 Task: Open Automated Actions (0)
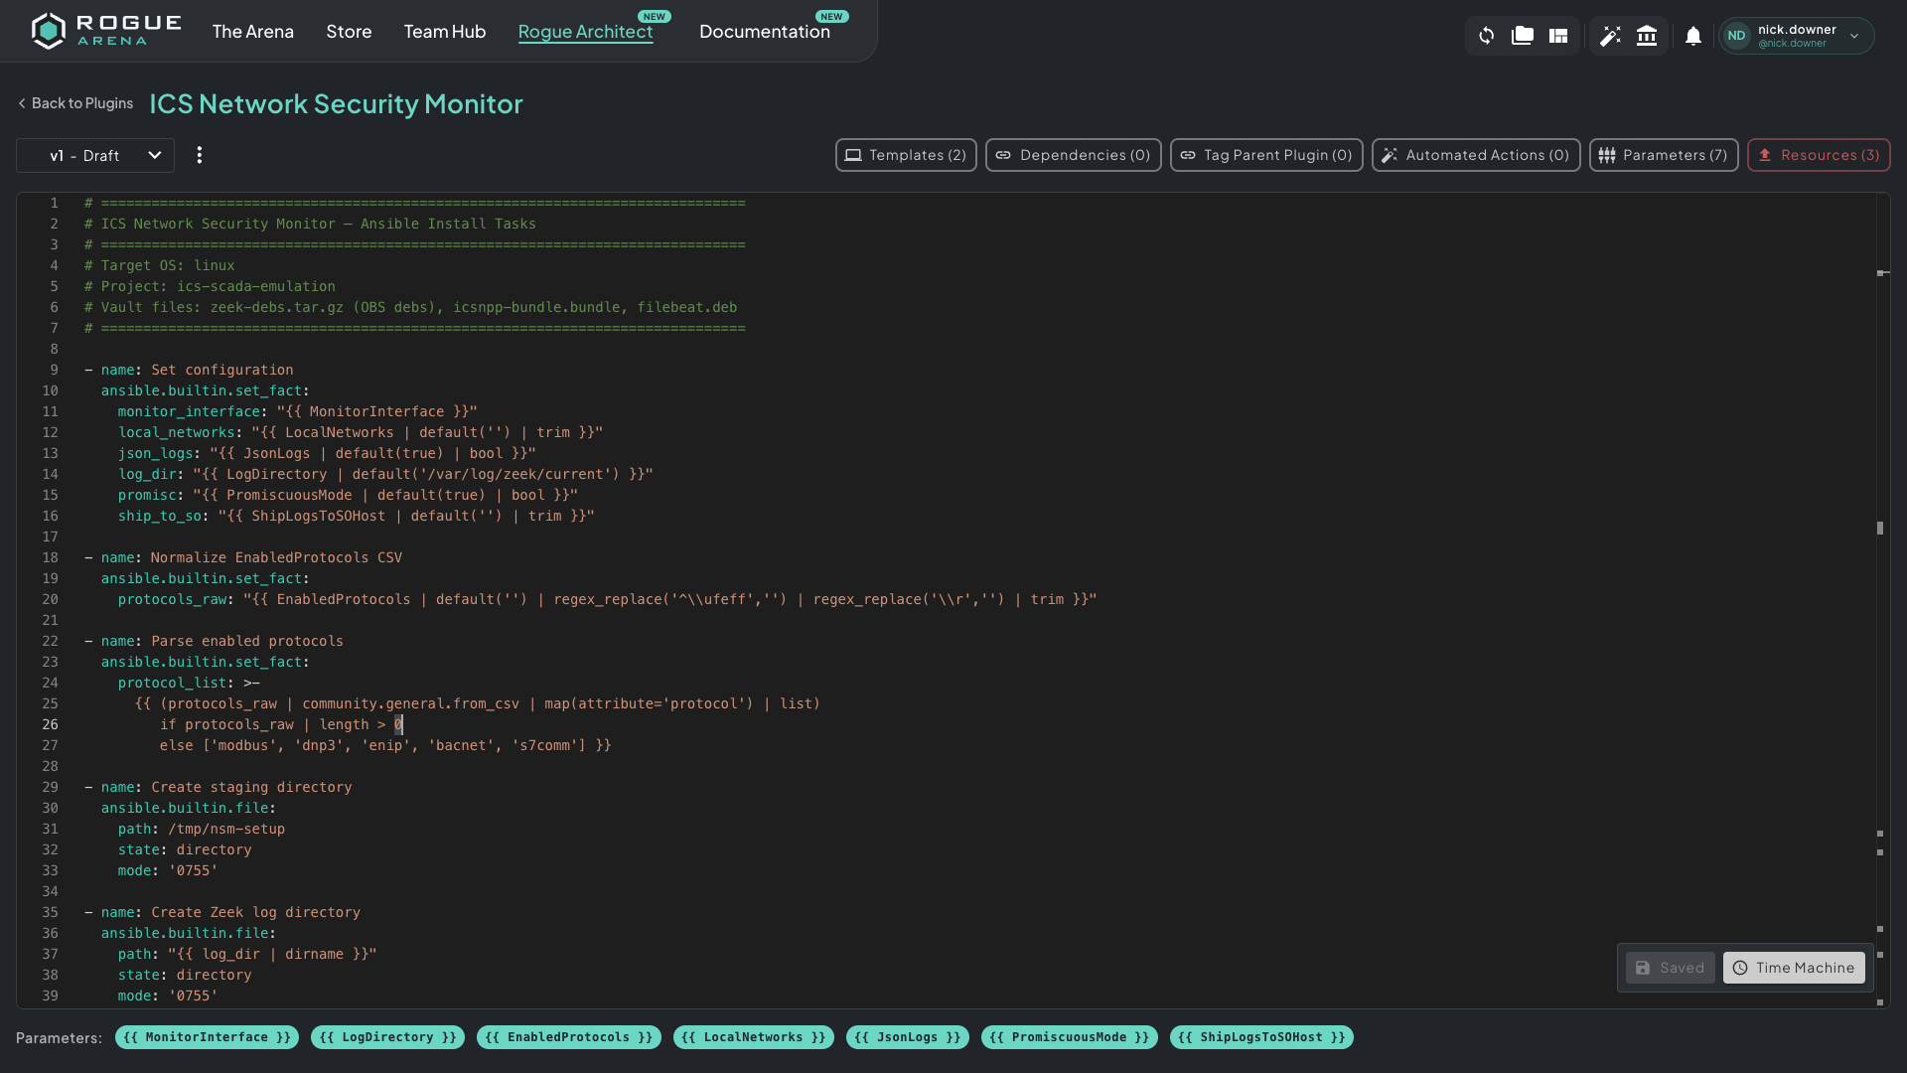pyautogui.click(x=1476, y=155)
